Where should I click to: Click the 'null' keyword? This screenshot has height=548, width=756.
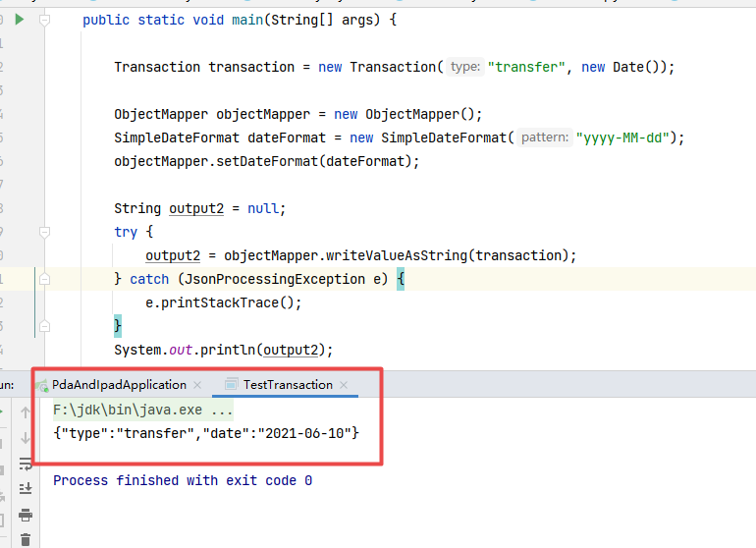click(263, 209)
